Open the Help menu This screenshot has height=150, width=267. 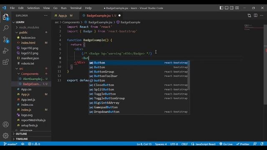88,8
